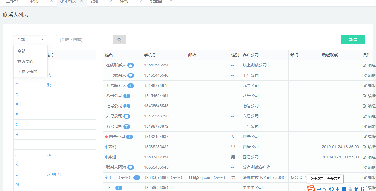Open the 全部 filter dropdown
The height and width of the screenshot is (191, 376).
(x=30, y=40)
